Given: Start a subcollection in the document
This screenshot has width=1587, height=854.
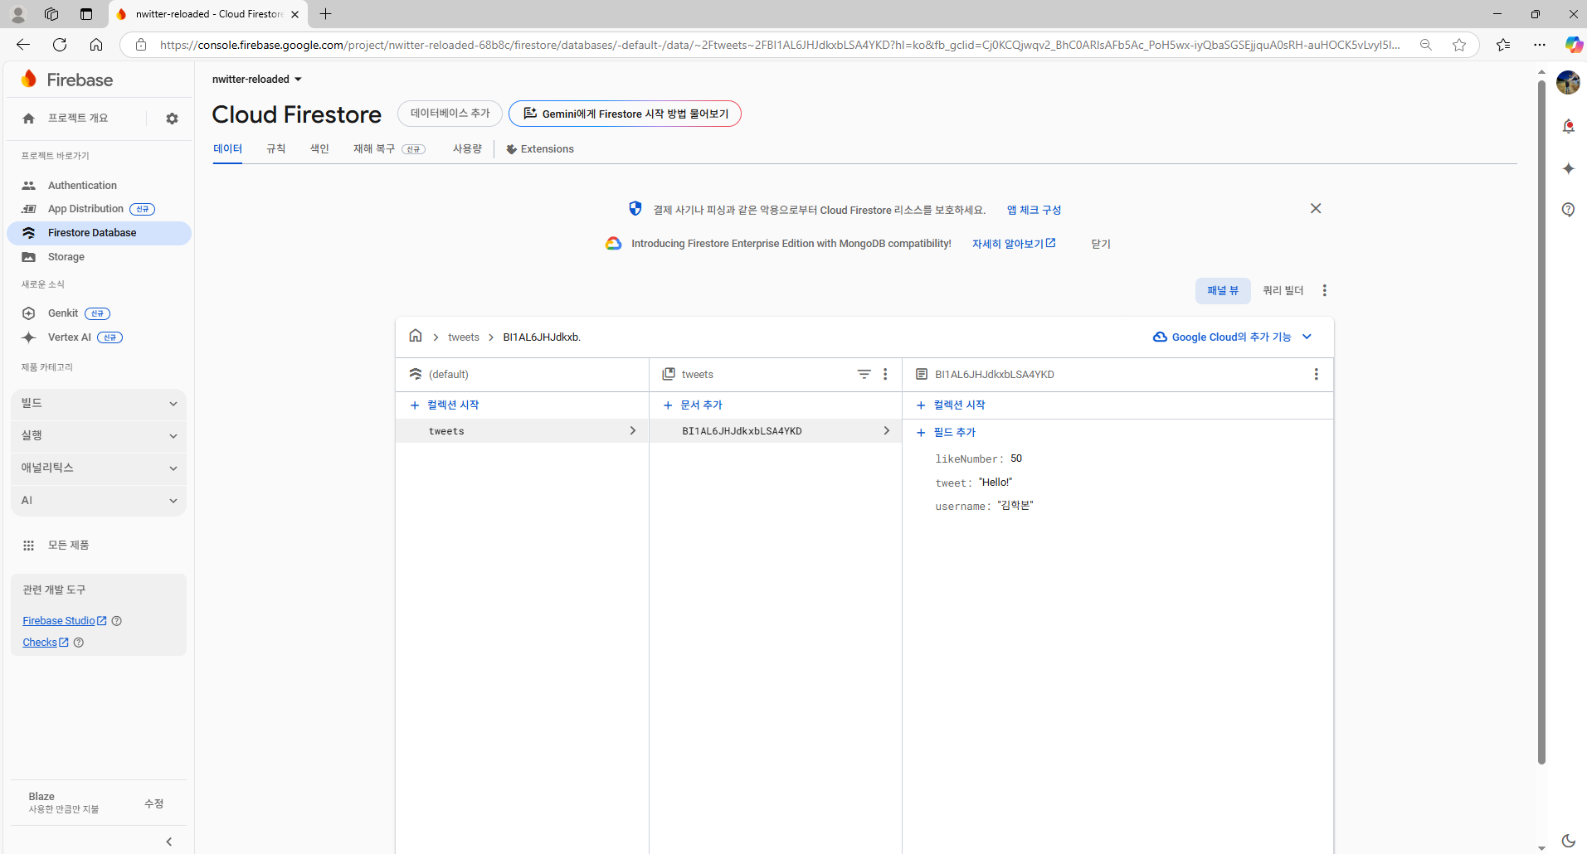Looking at the screenshot, I should (951, 405).
